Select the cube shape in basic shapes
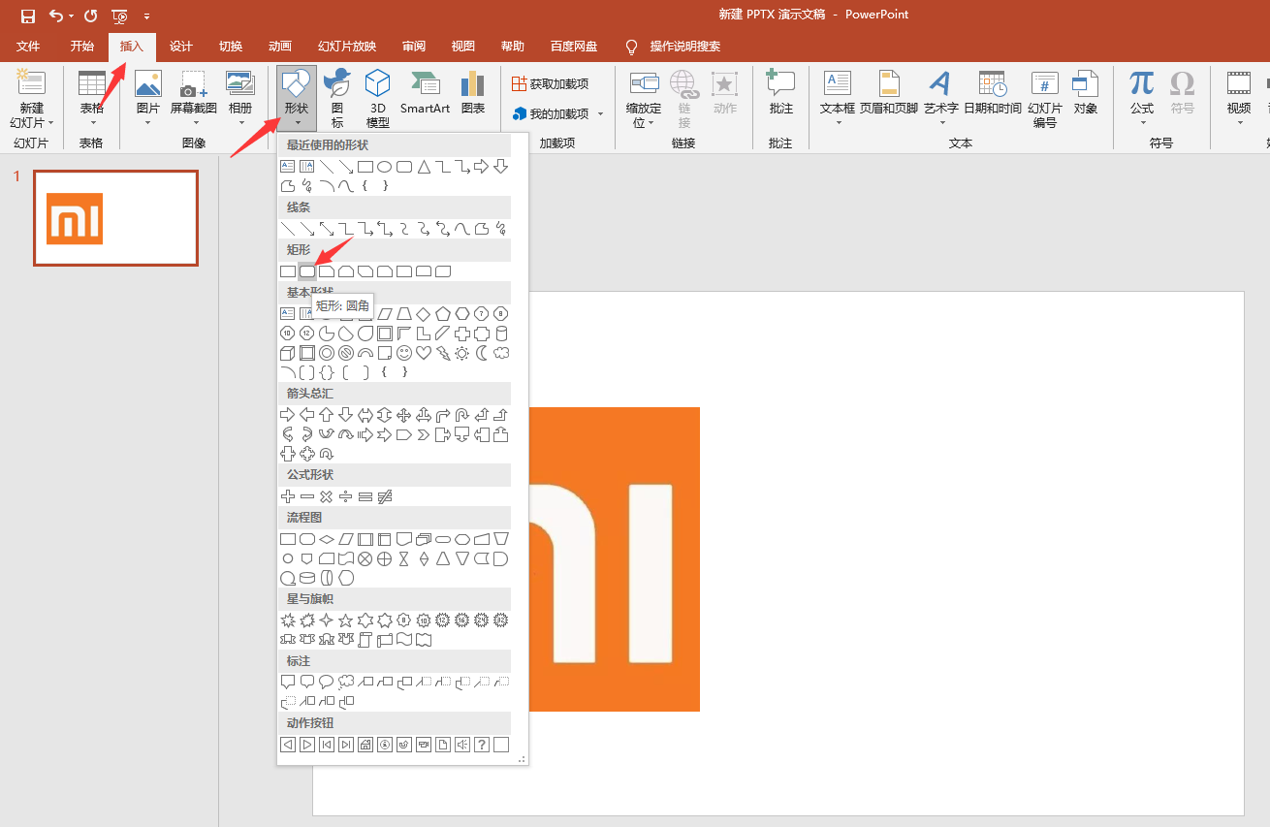Image resolution: width=1270 pixels, height=827 pixels. [x=288, y=353]
